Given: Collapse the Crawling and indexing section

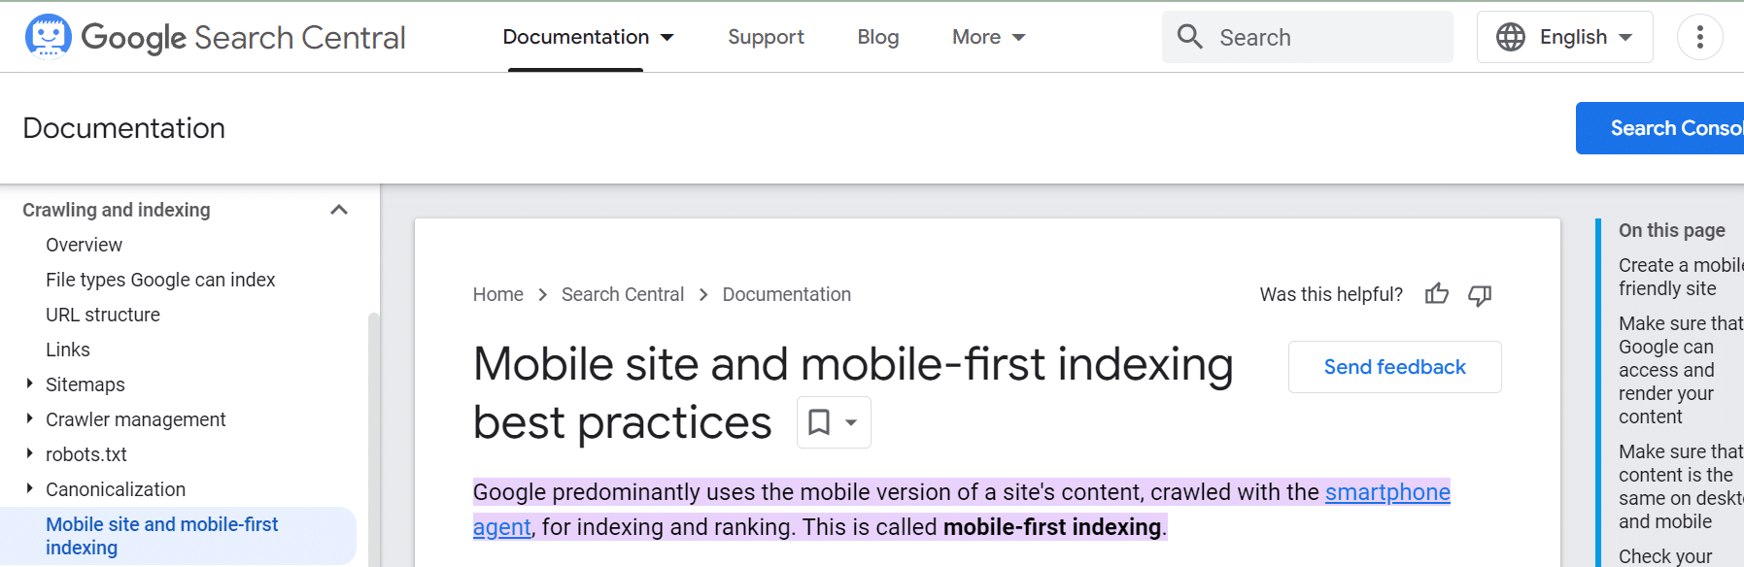Looking at the screenshot, I should [339, 210].
